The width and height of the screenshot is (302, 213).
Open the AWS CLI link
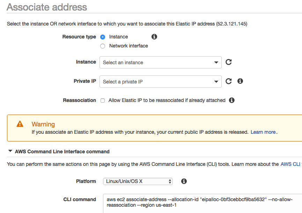[290, 164]
